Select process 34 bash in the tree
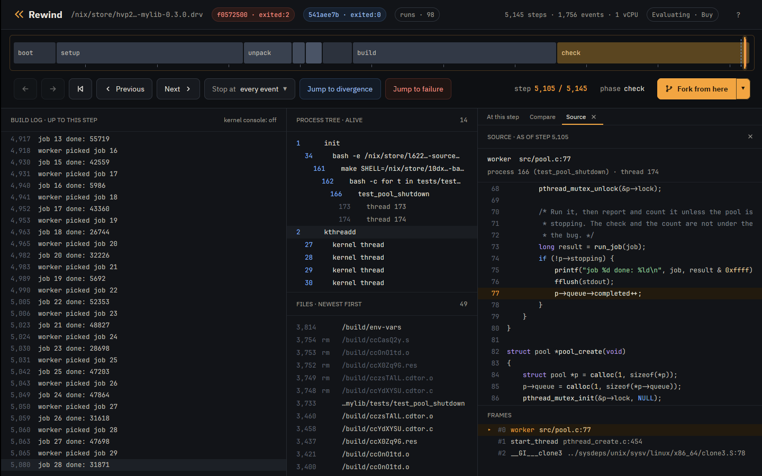The image size is (762, 476). [382, 156]
